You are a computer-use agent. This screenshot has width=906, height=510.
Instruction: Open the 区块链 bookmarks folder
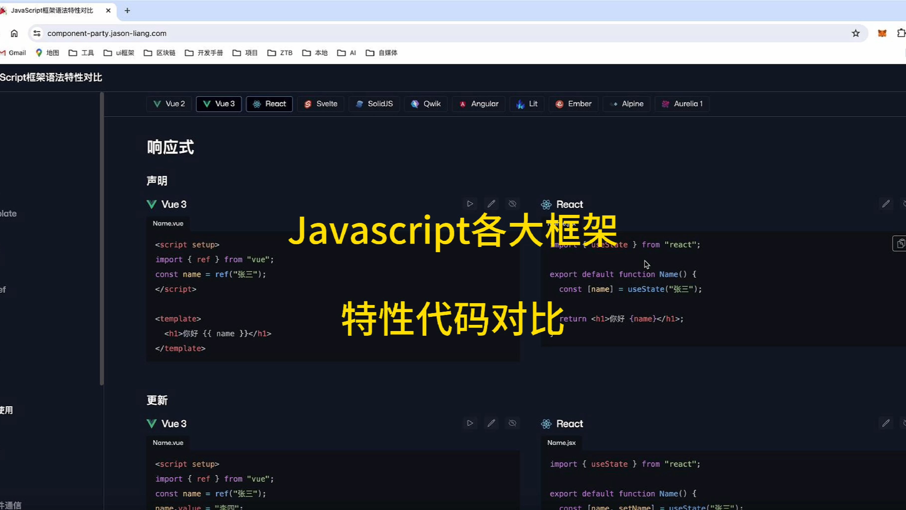(159, 53)
